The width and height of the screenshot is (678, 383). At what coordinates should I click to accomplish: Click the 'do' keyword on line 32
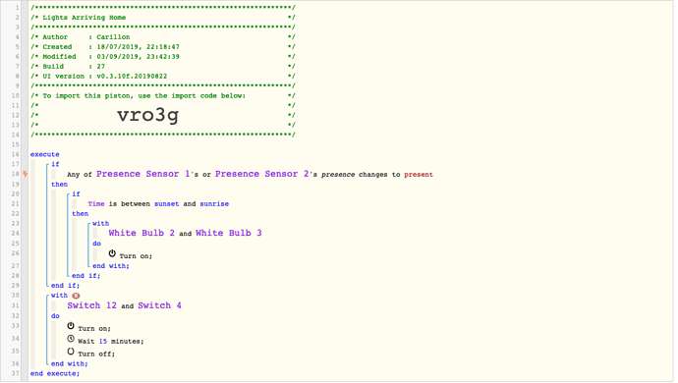coord(55,316)
